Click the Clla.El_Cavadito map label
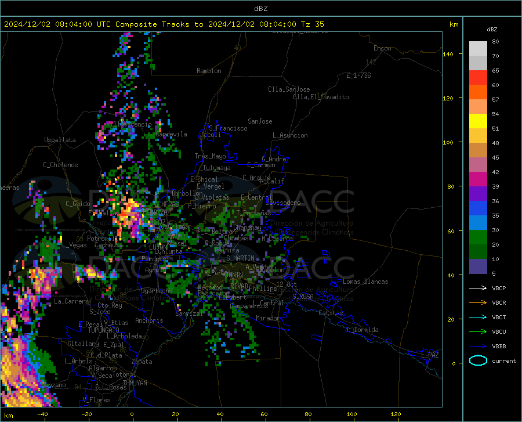Viewport: 522px width, 422px height. coord(321,97)
